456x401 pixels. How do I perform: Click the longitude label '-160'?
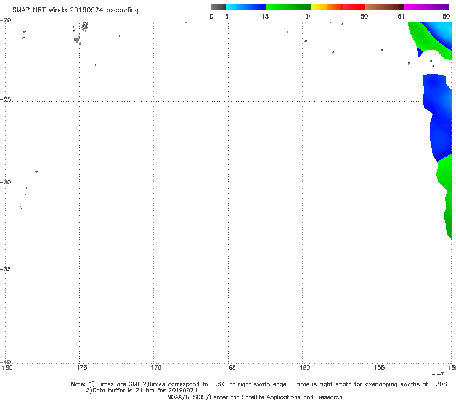coord(303,368)
